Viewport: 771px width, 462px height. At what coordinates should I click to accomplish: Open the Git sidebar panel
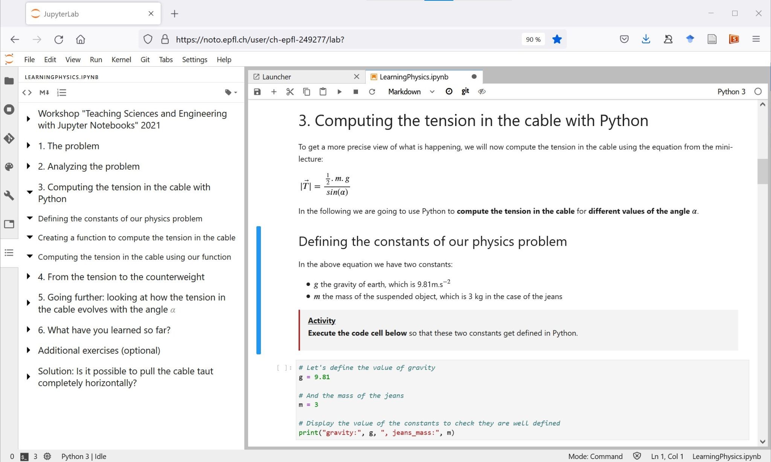9,138
